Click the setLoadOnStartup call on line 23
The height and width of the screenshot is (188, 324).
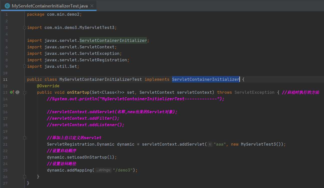point(82,157)
